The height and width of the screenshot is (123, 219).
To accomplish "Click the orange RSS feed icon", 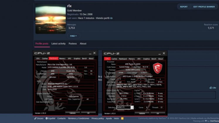I will 122,118.
